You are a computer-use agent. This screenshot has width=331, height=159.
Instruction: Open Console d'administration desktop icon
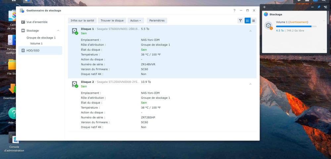pos(14,138)
